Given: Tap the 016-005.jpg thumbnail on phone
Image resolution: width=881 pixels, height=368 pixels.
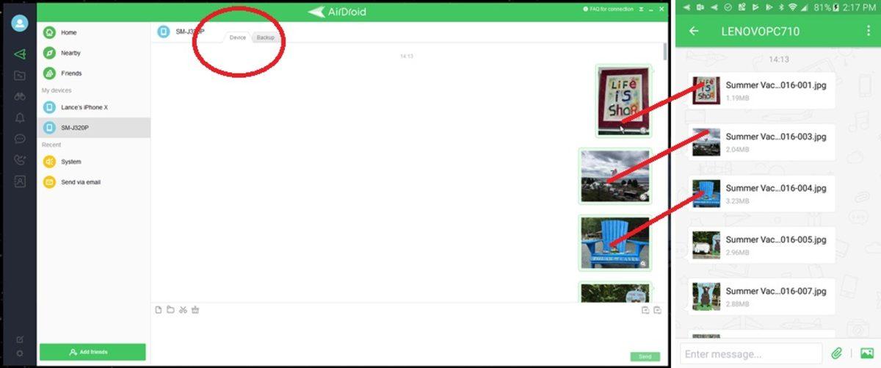Looking at the screenshot, I should click(706, 245).
